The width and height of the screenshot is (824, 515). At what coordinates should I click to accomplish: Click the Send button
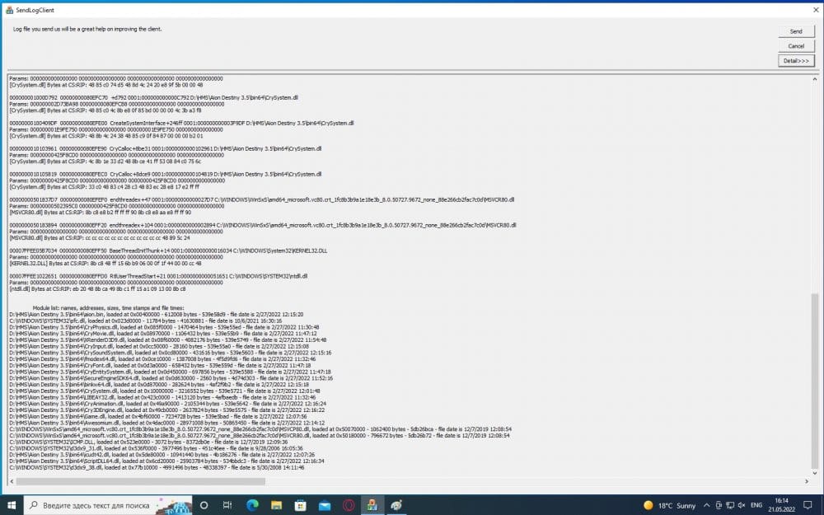[795, 31]
